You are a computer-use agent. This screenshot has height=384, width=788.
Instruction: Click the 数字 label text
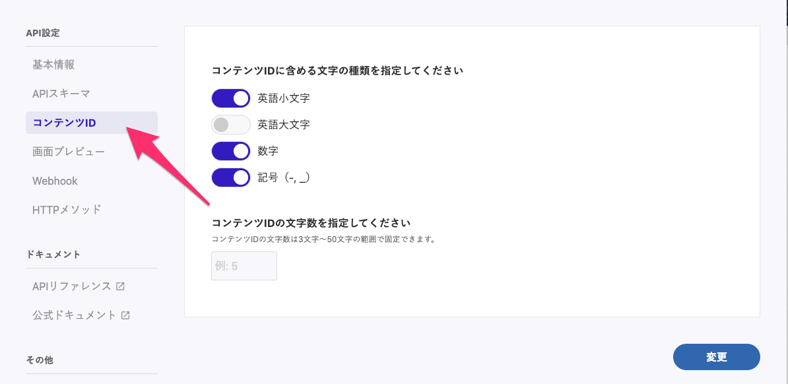[x=268, y=151]
